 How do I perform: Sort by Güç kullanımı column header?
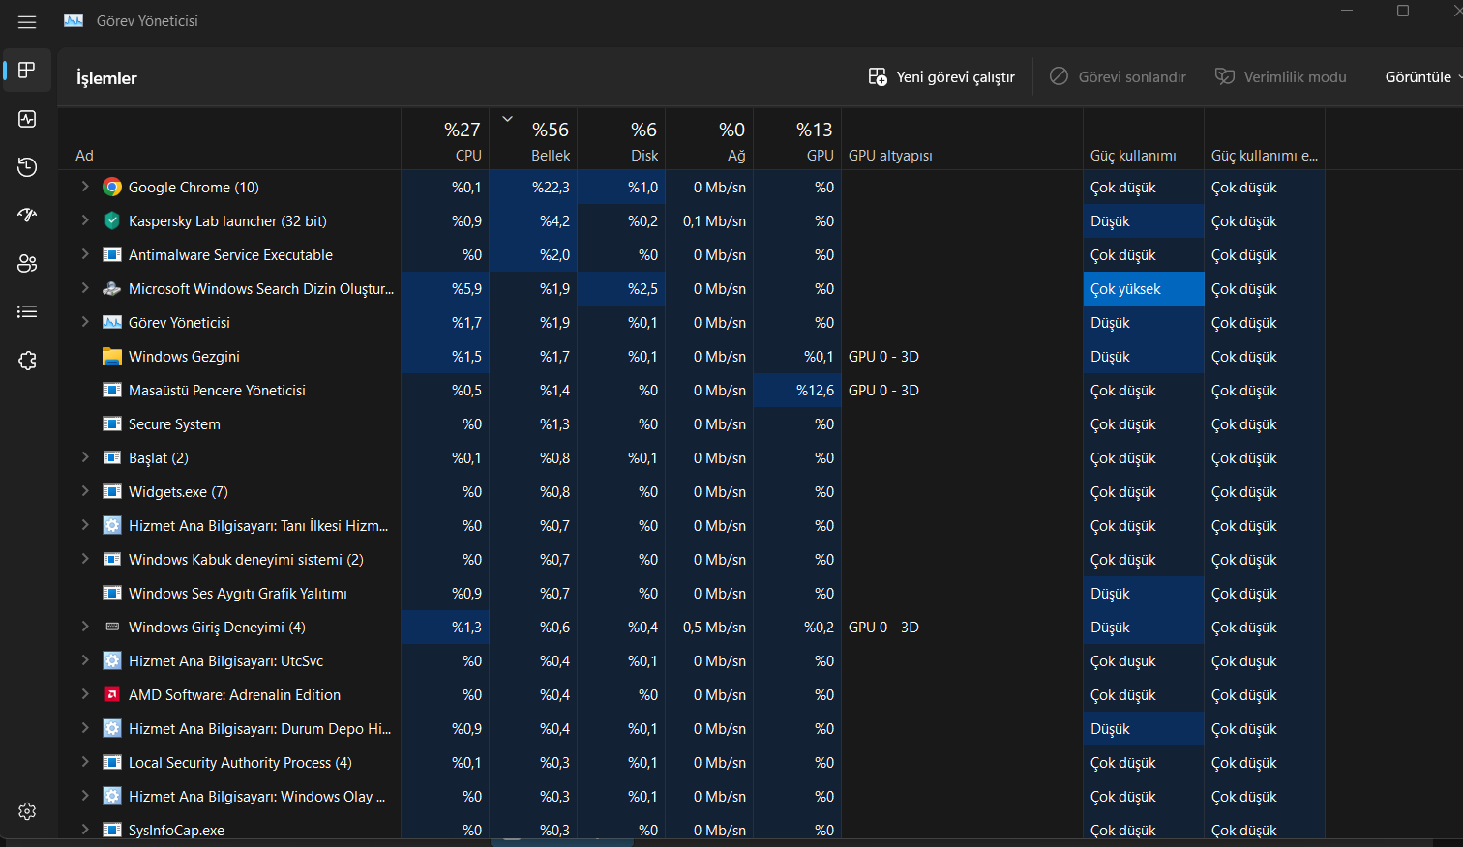tap(1133, 155)
